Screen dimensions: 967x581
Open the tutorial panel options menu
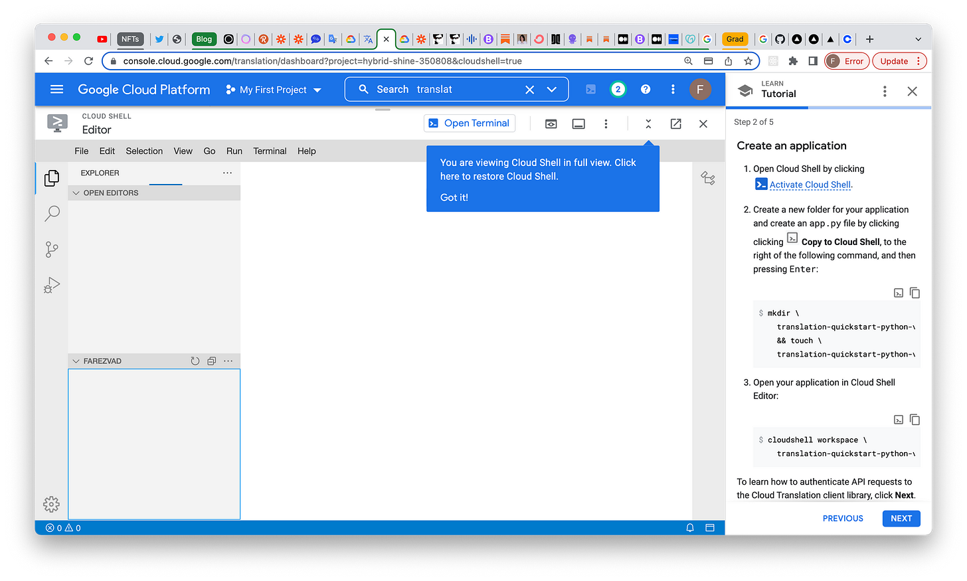885,92
